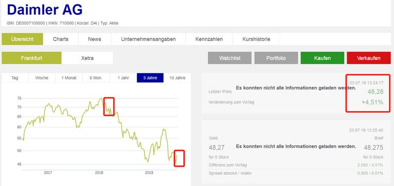Switch chart to 10 Jahre
Screen dimensions: 394x186
coord(177,78)
